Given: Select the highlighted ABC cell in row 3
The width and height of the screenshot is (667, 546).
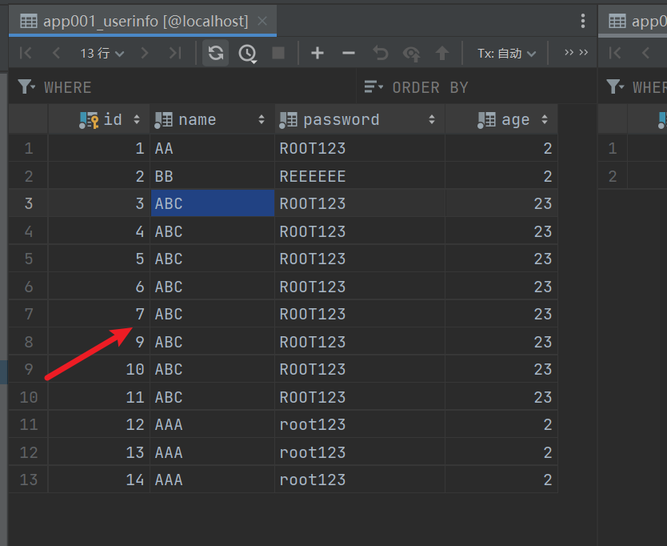Looking at the screenshot, I should tap(212, 203).
